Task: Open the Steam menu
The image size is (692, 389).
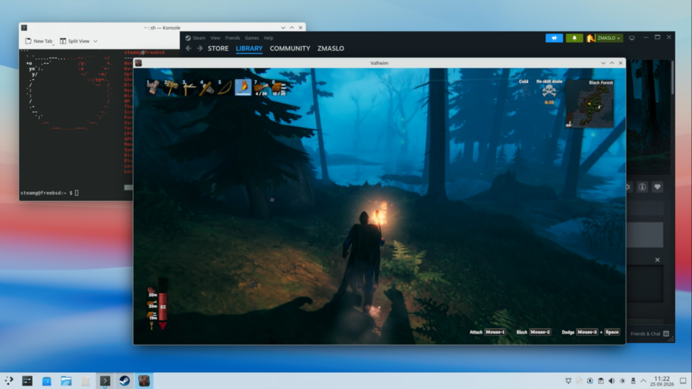Action: click(x=195, y=38)
